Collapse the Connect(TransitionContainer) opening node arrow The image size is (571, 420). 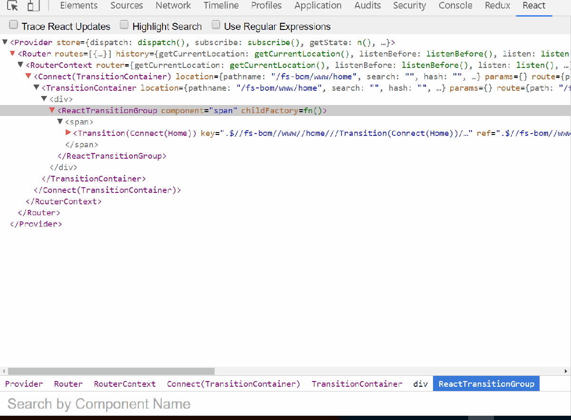[x=29, y=76]
